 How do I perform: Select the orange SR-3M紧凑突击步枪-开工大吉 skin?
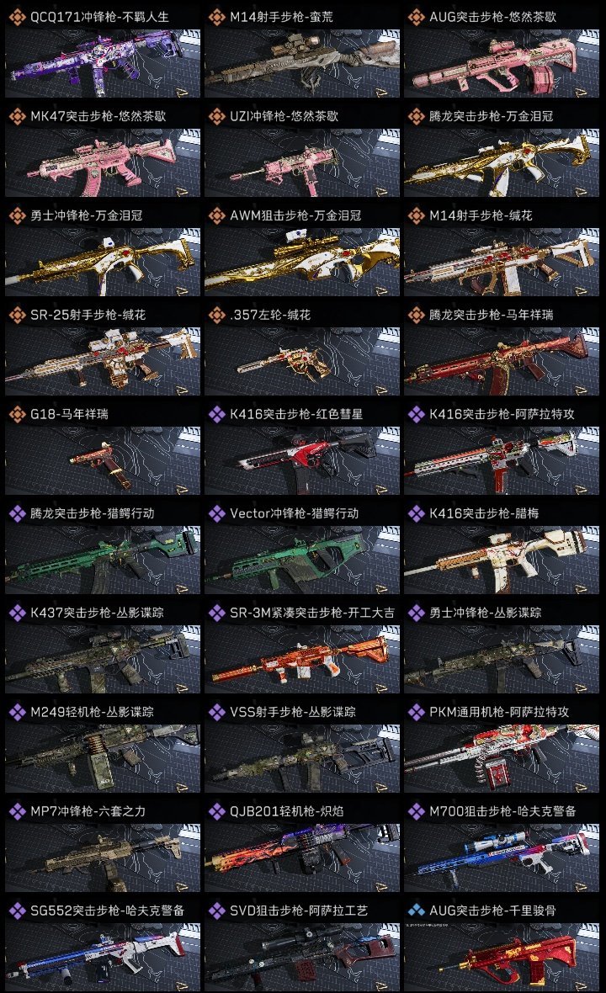point(302,659)
